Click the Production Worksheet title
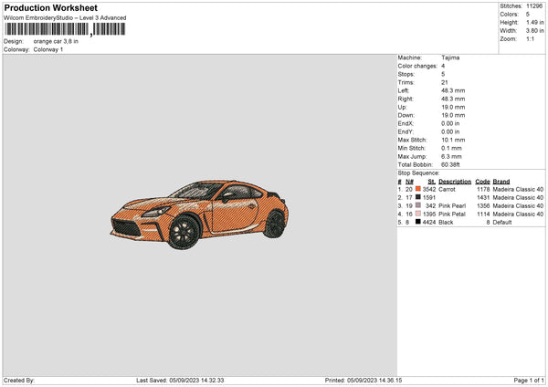 (x=50, y=8)
